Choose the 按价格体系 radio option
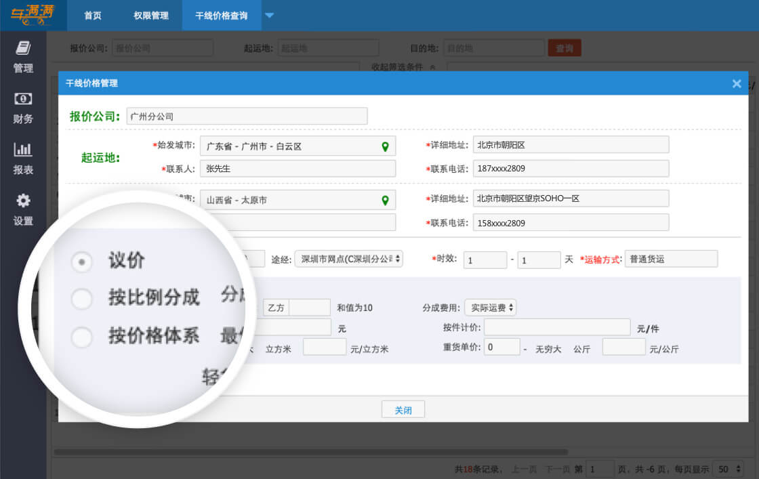Screen dimensions: 759x479 (x=82, y=337)
